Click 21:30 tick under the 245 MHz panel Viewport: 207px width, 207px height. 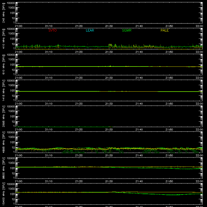[x=109, y=26]
